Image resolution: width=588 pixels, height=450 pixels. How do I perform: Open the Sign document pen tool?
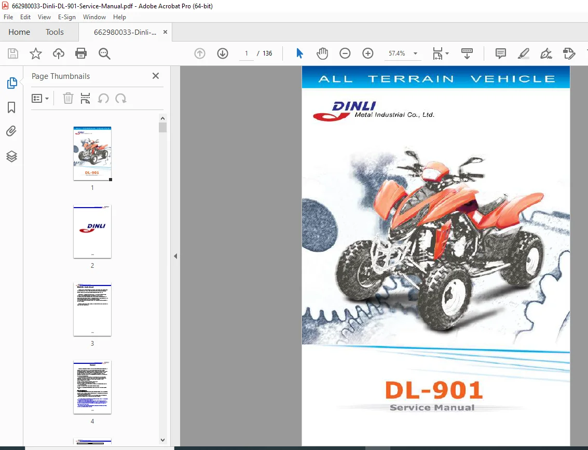[x=546, y=53]
